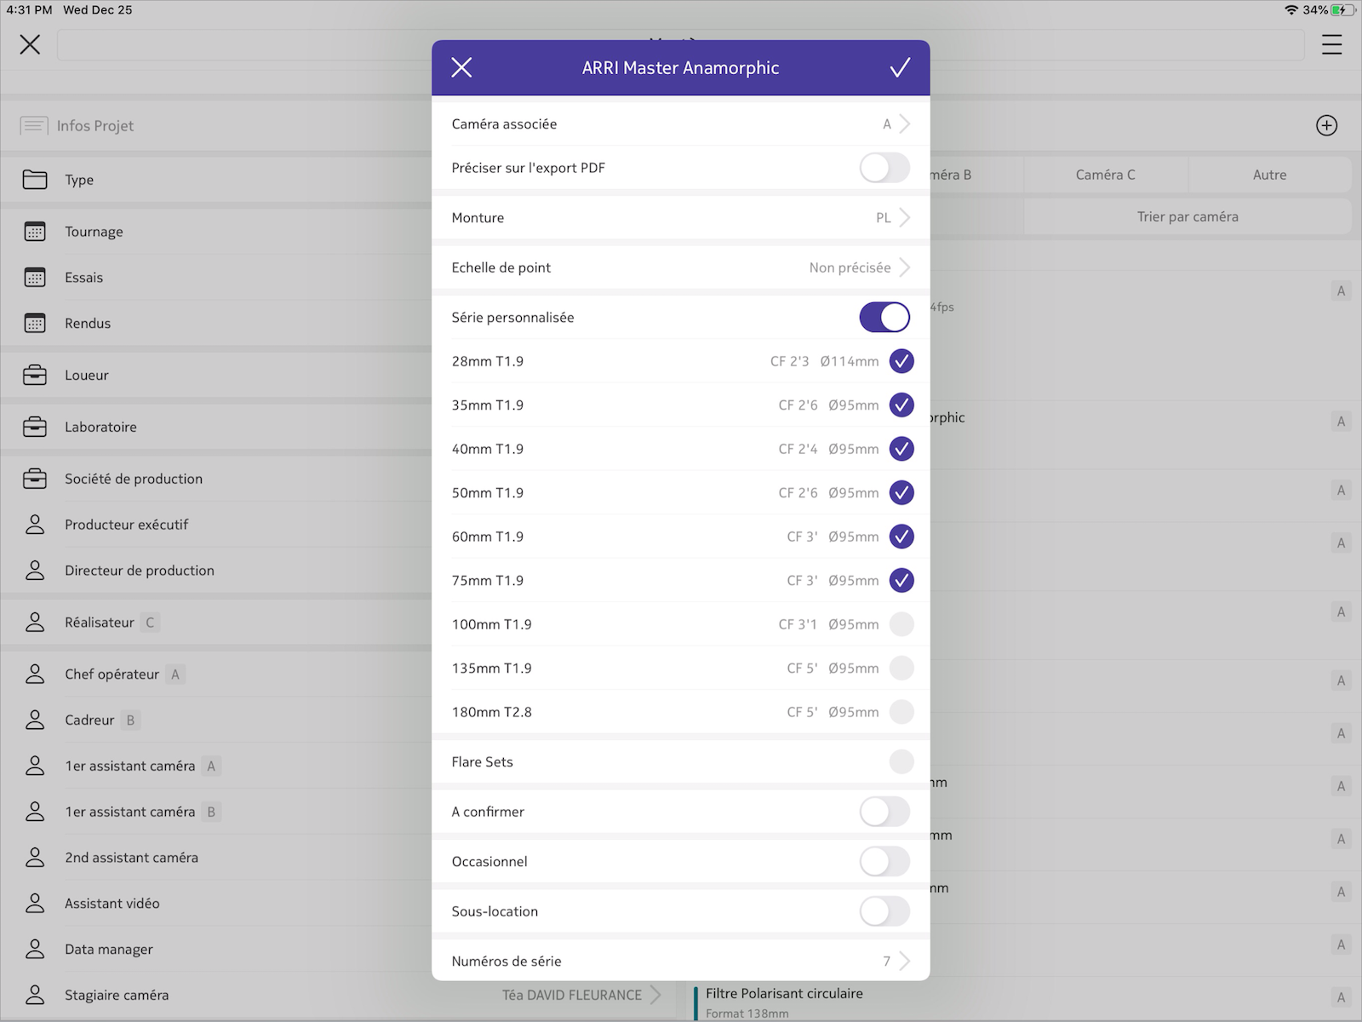This screenshot has height=1022, width=1362.
Task: Check the battery status indicator
Action: click(x=1341, y=10)
